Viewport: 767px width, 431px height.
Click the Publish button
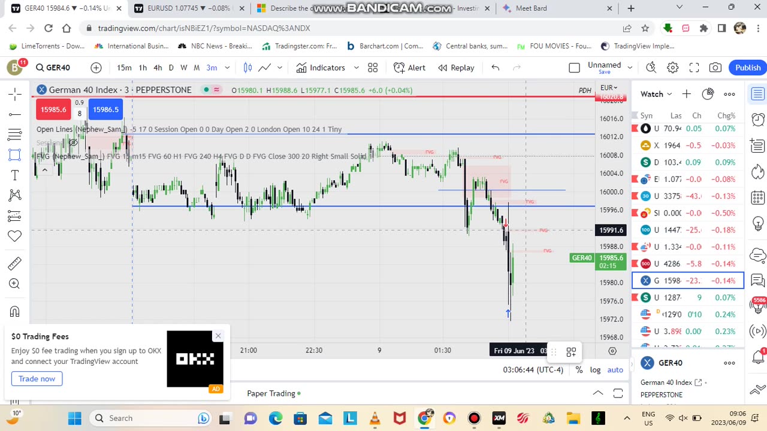pos(748,68)
